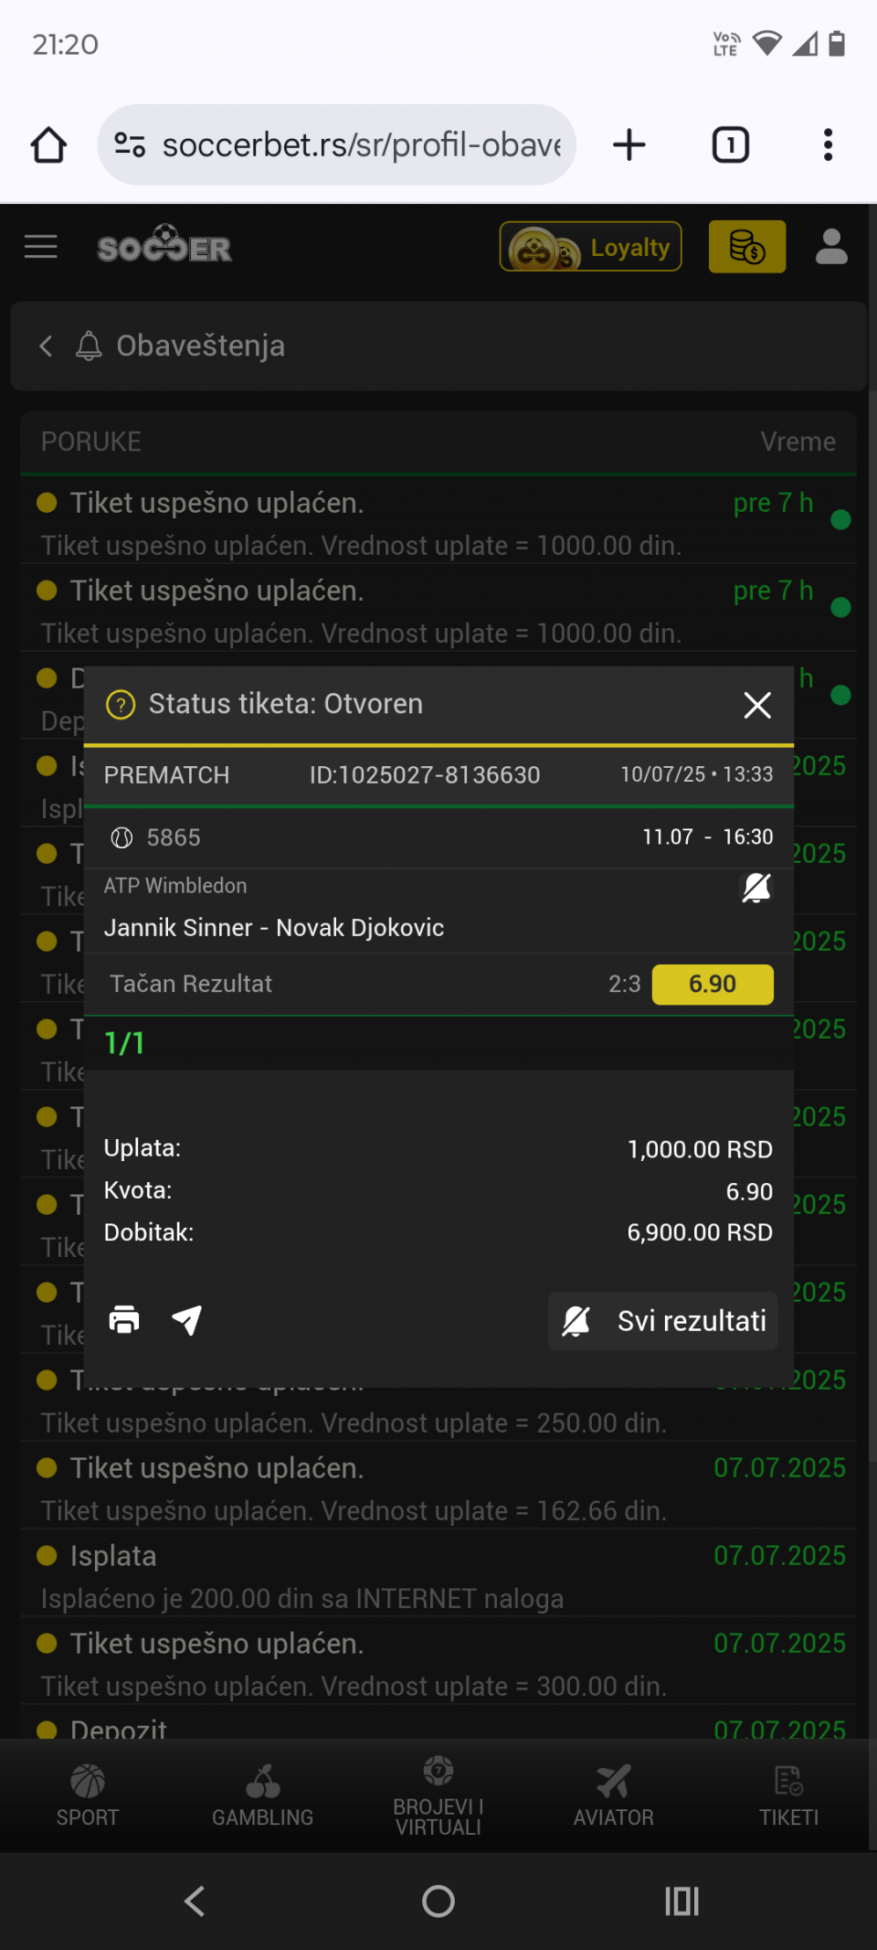This screenshot has height=1950, width=877.
Task: Open the deposit coins icon
Action: tap(747, 247)
